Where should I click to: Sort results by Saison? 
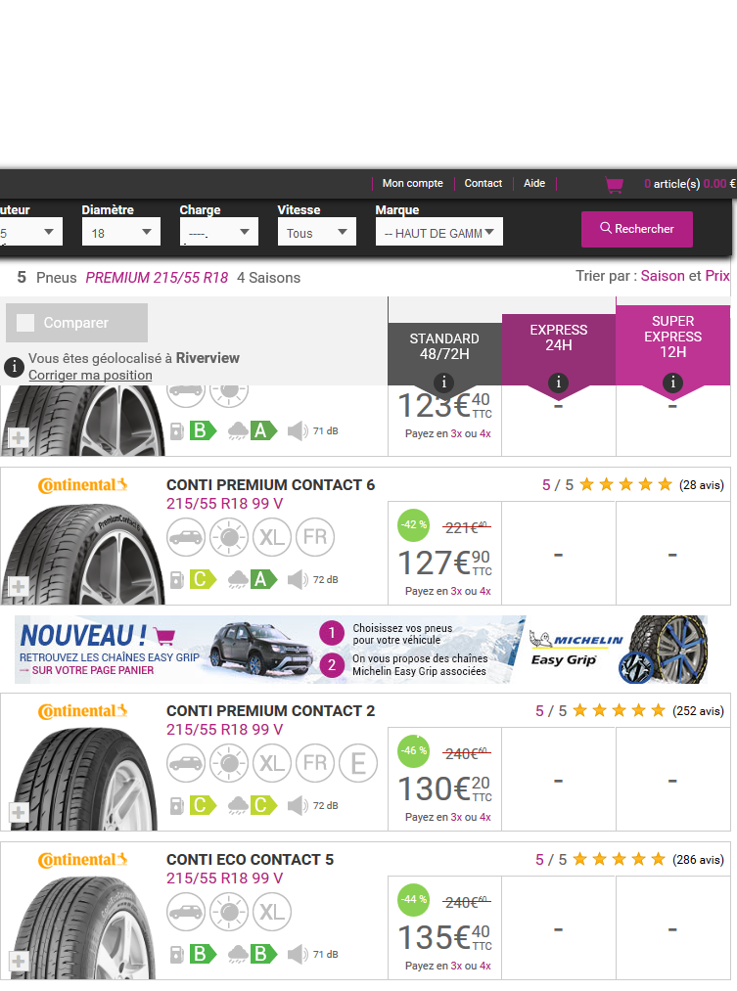click(663, 276)
